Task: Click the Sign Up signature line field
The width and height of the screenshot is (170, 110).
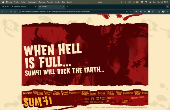Action: (115, 101)
